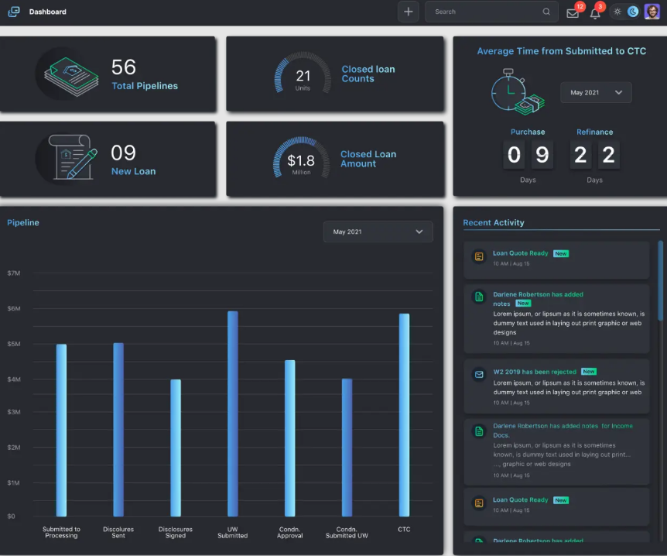
Task: Click the Total Pipelines documents icon
Action: 71,77
